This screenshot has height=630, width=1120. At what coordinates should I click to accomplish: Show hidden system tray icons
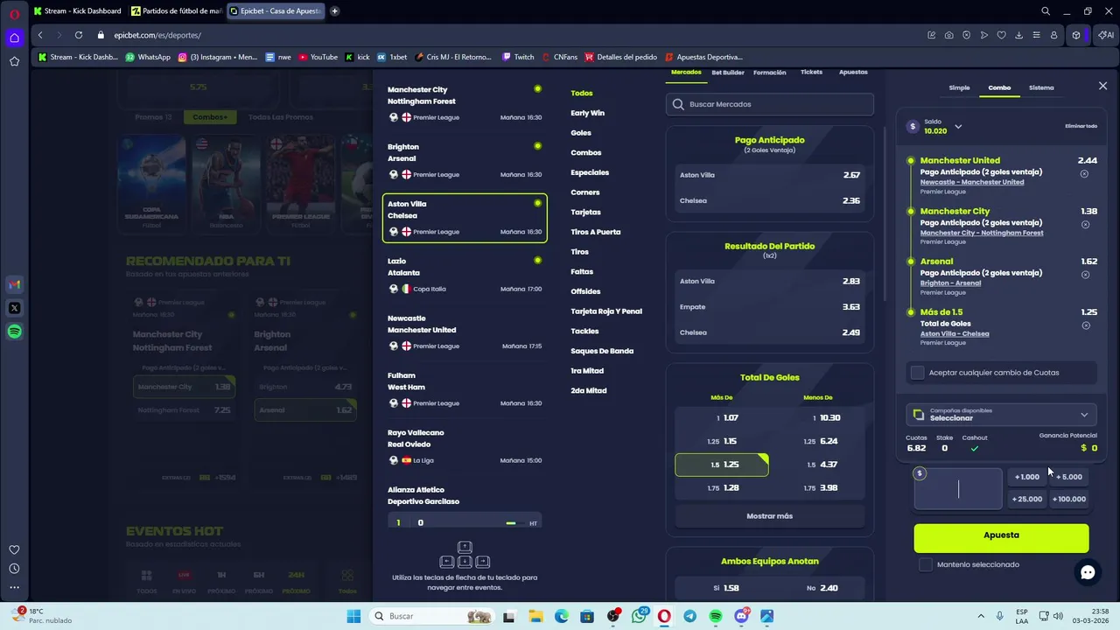pos(980,616)
